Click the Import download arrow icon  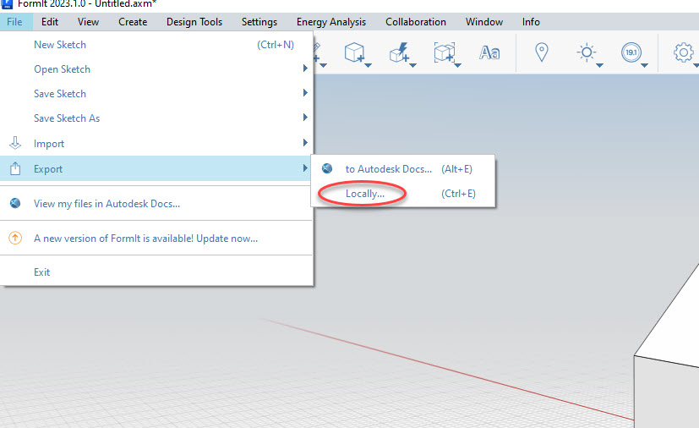(15, 143)
